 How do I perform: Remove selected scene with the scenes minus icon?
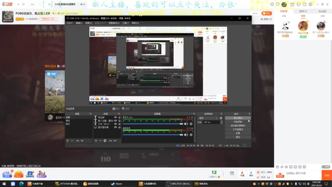[72, 141]
